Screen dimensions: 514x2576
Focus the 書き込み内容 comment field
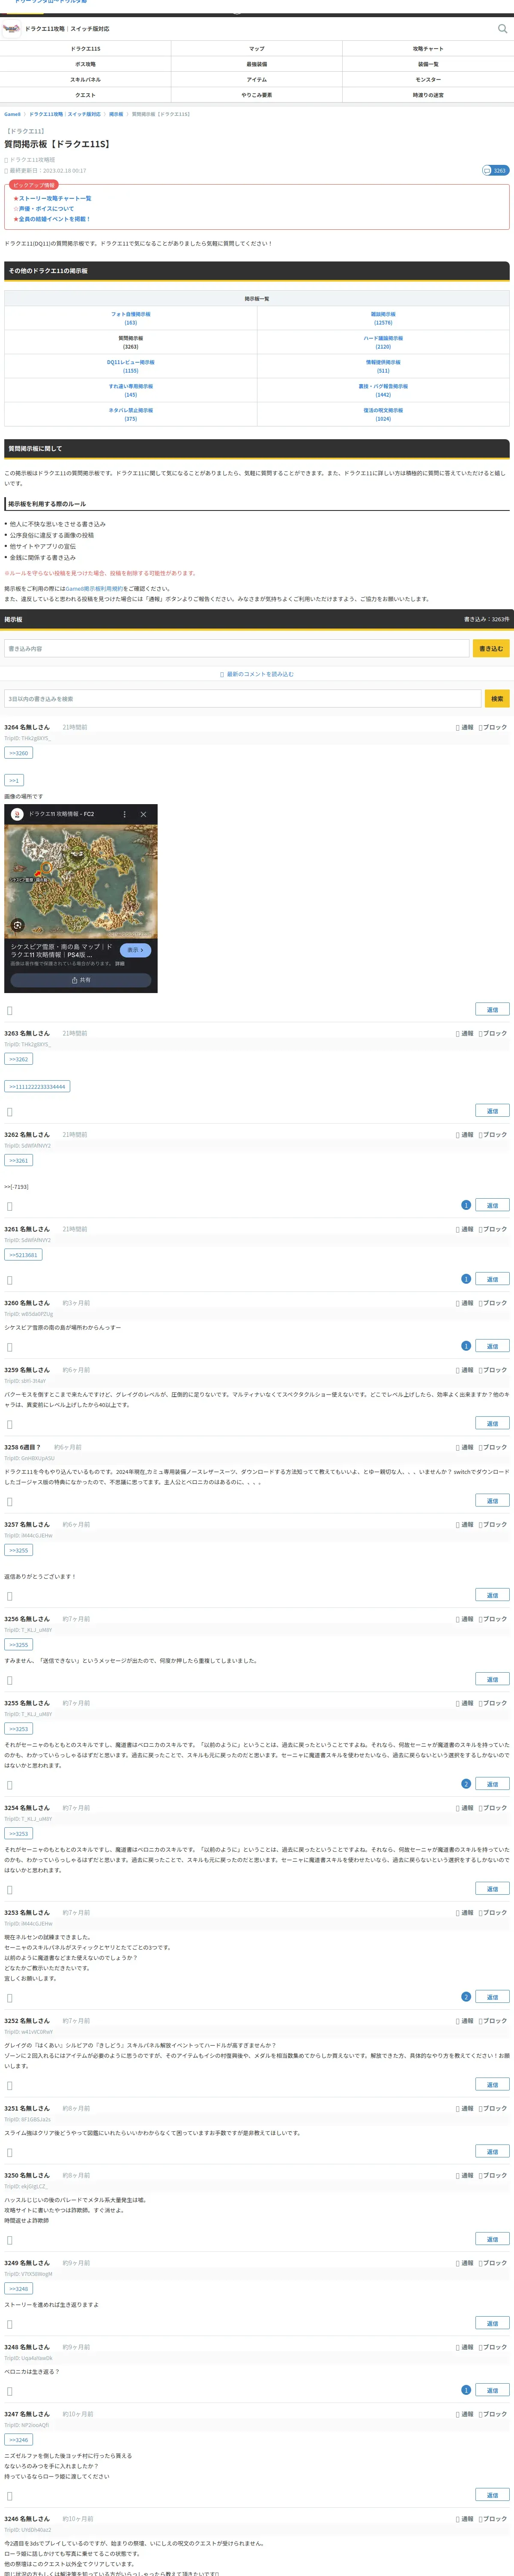(x=236, y=648)
